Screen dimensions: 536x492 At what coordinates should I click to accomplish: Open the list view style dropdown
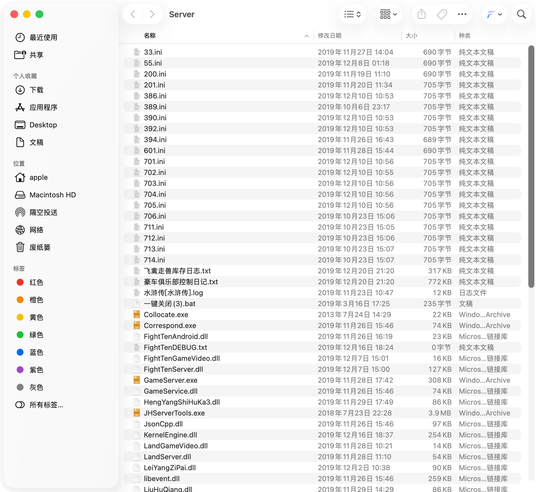(353, 14)
